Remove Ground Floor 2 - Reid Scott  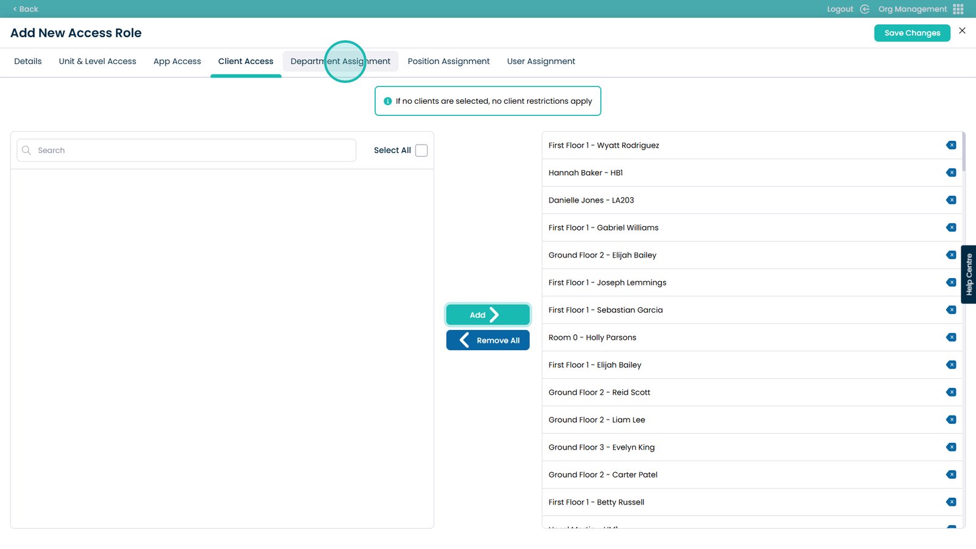tap(951, 392)
